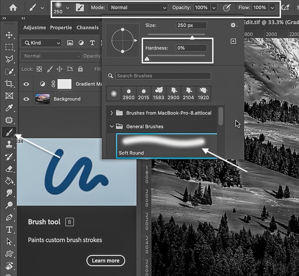Click the Search Brushes field
This screenshot has height=276, width=299.
(163, 76)
